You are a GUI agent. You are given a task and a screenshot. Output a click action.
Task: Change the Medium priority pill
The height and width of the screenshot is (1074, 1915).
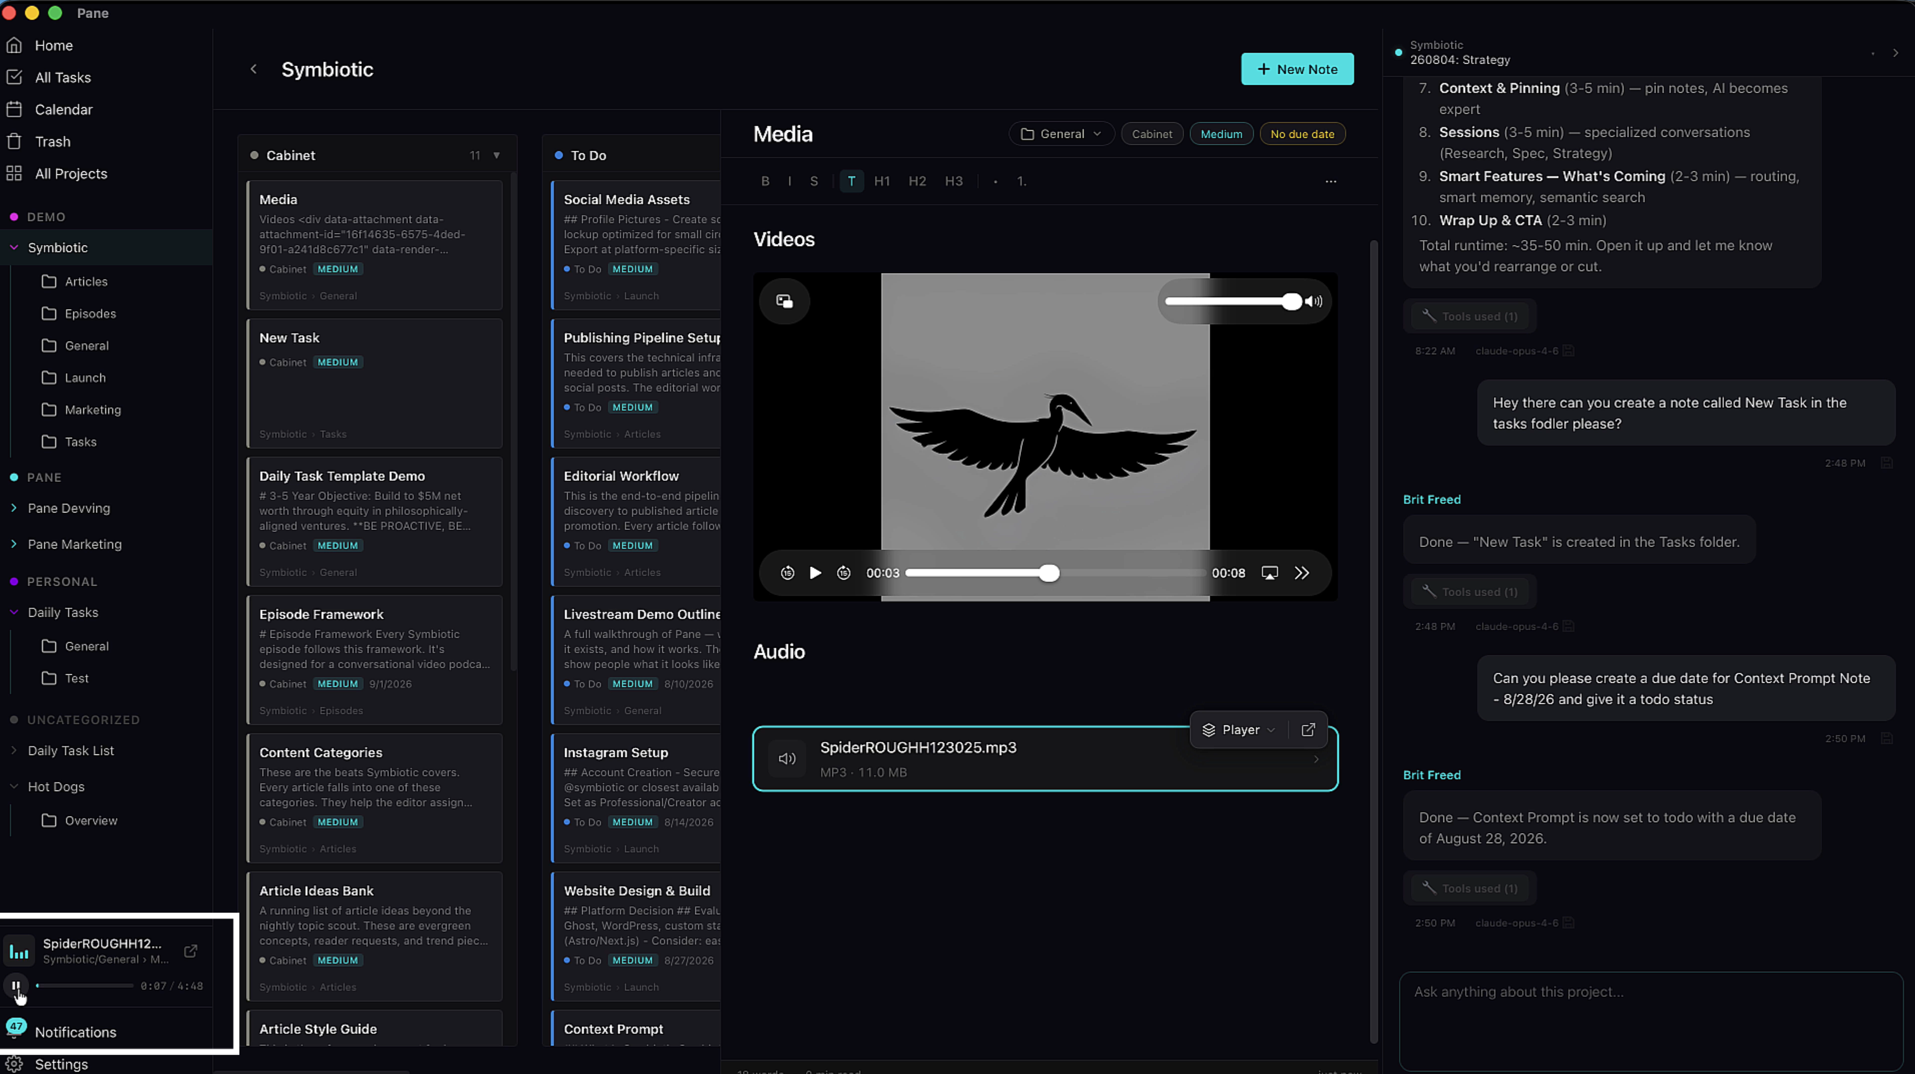[x=1221, y=134]
